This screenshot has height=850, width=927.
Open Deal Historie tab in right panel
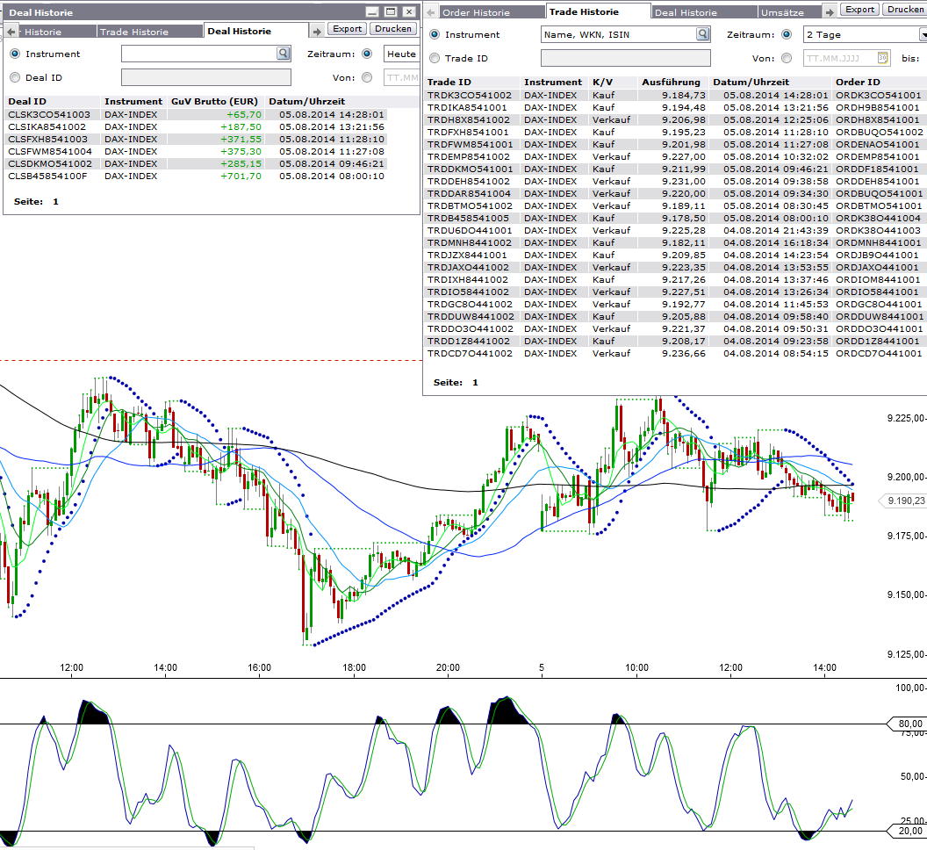pos(703,11)
